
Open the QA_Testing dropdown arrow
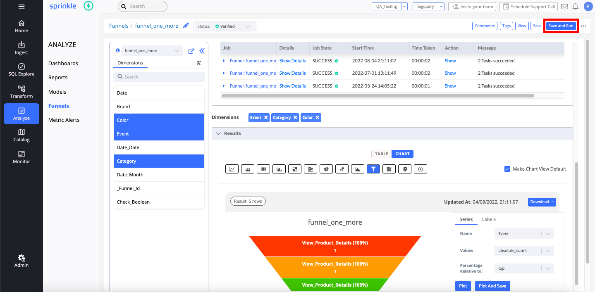click(404, 7)
